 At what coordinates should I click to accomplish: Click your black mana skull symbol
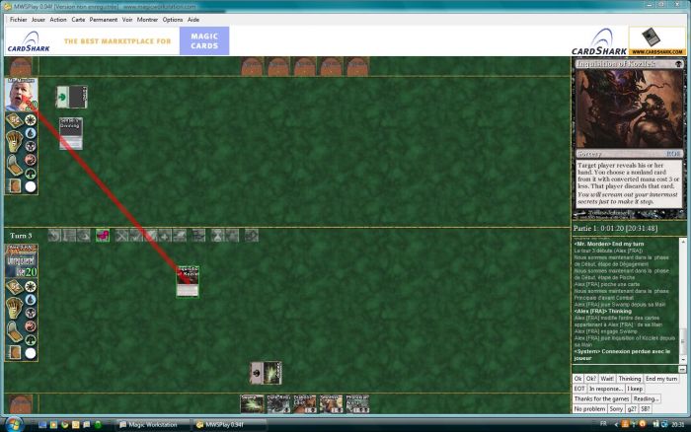pos(31,313)
